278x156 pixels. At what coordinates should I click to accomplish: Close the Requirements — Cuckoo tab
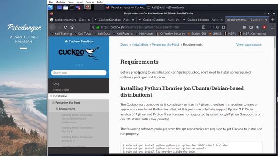[x=266, y=19]
